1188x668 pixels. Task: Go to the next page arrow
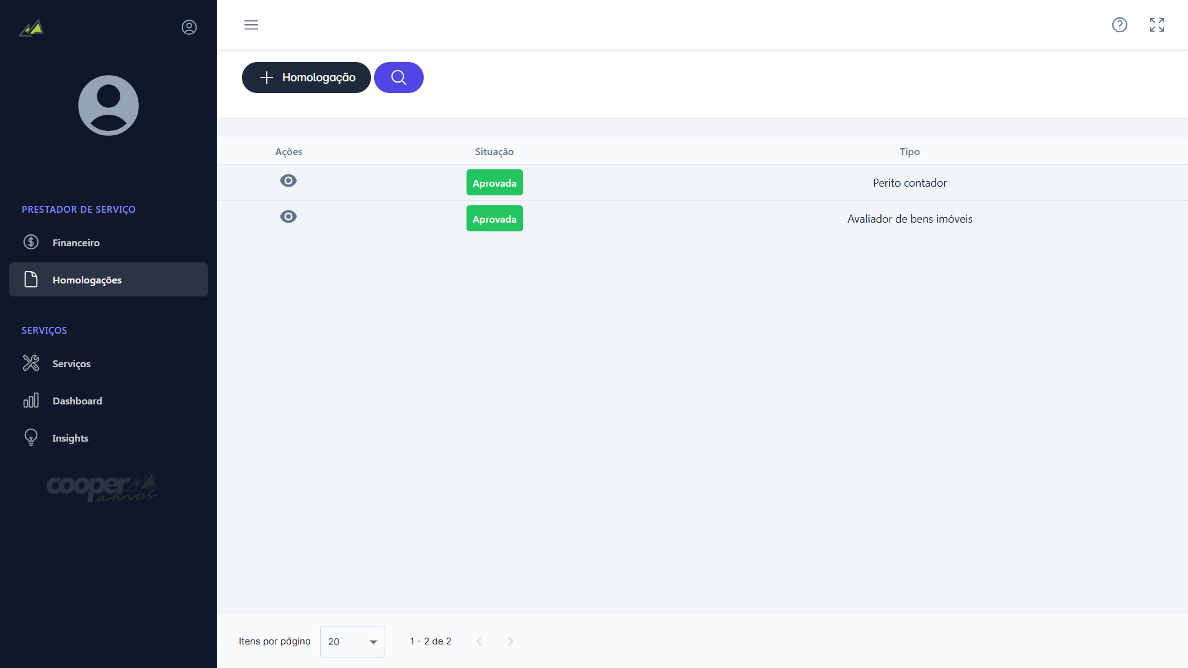(511, 641)
